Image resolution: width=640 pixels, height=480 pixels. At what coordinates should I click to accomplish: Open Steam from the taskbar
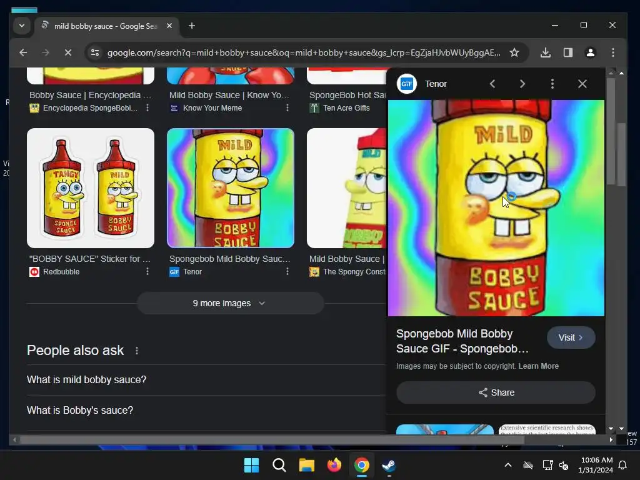389,465
